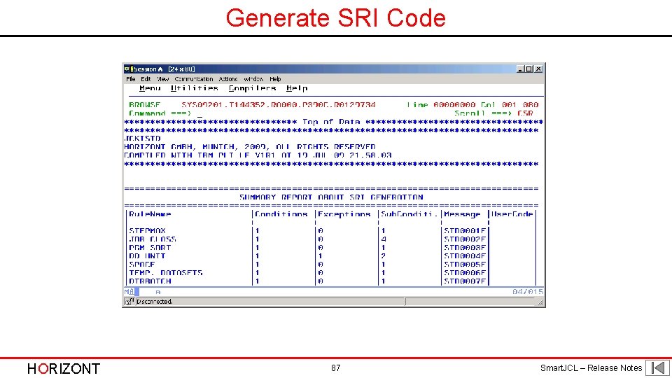Click the HORIZONT GMBH copyright line

pyautogui.click(x=250, y=147)
